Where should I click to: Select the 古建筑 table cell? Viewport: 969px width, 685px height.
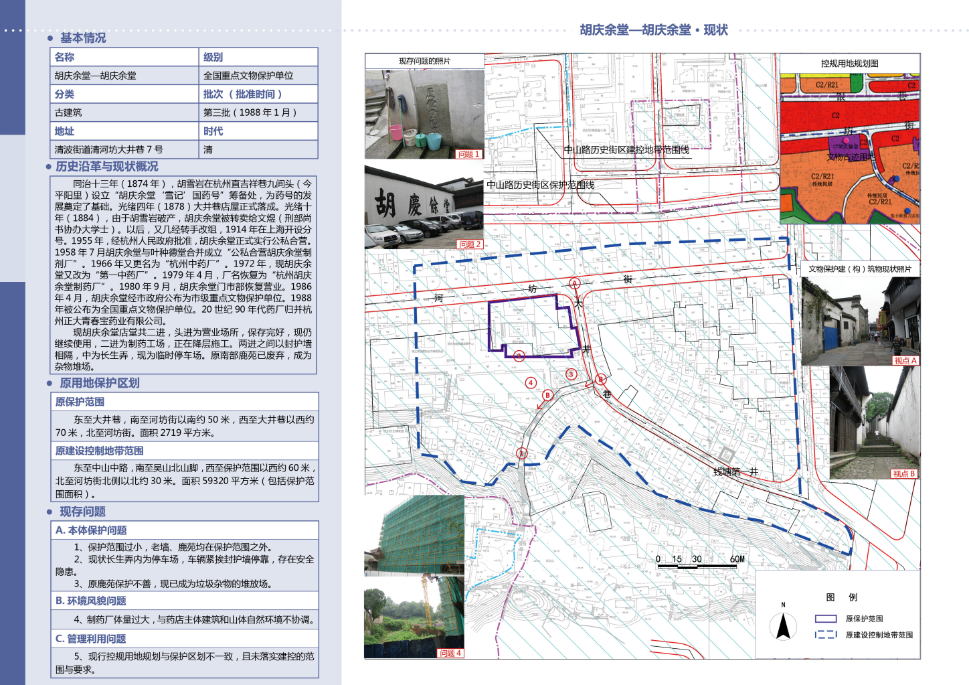point(124,112)
